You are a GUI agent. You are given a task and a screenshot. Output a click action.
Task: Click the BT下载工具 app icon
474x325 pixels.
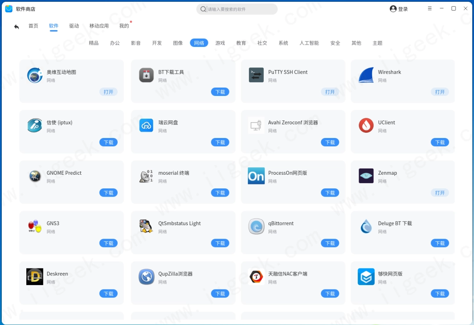[146, 75]
